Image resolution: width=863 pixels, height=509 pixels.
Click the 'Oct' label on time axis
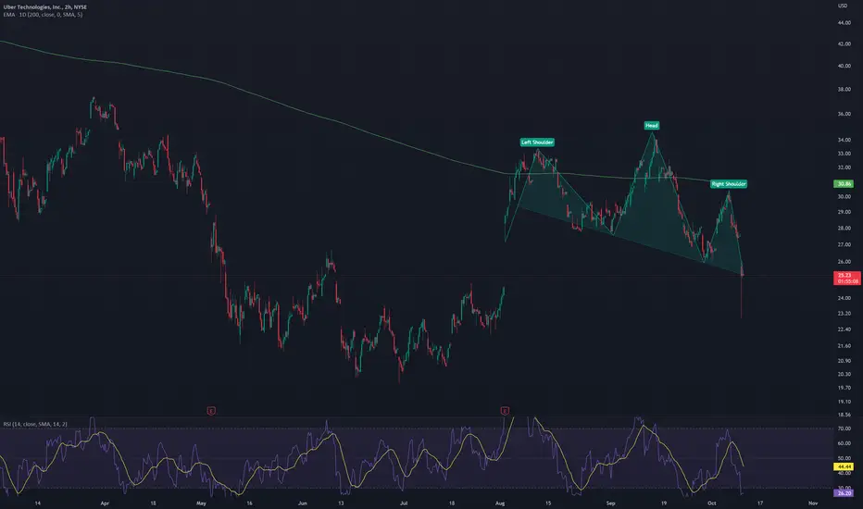[x=712, y=503]
